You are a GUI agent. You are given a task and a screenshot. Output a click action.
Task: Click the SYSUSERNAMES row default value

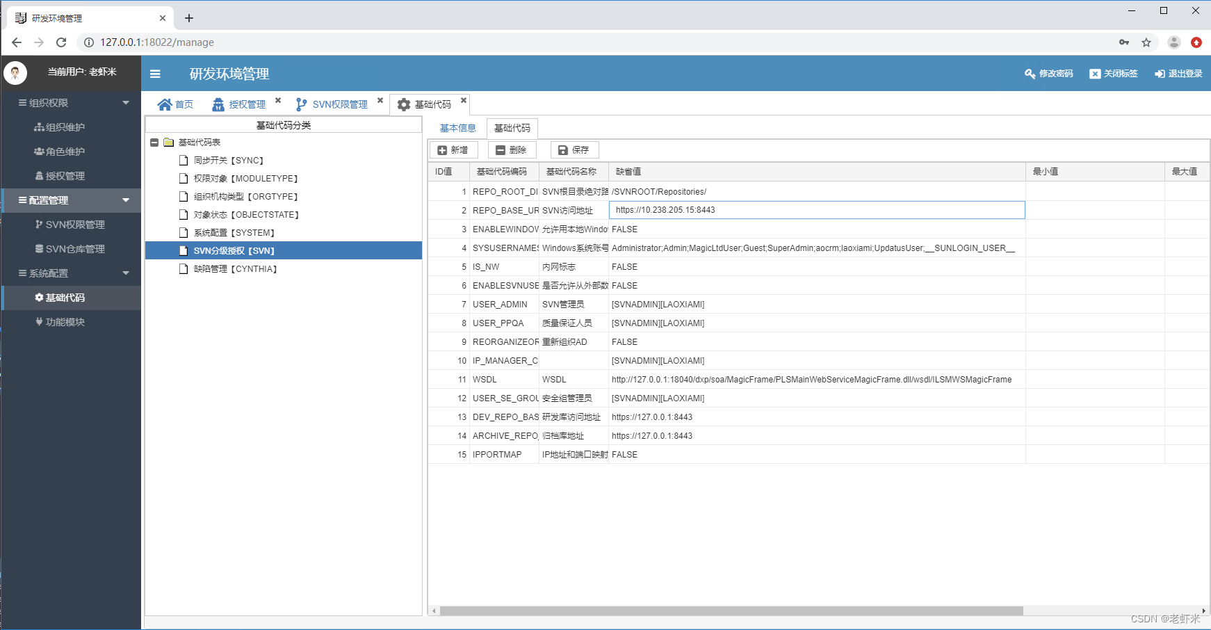[x=817, y=248]
